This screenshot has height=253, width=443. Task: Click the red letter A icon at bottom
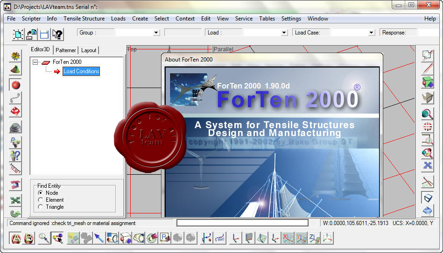click(16, 239)
